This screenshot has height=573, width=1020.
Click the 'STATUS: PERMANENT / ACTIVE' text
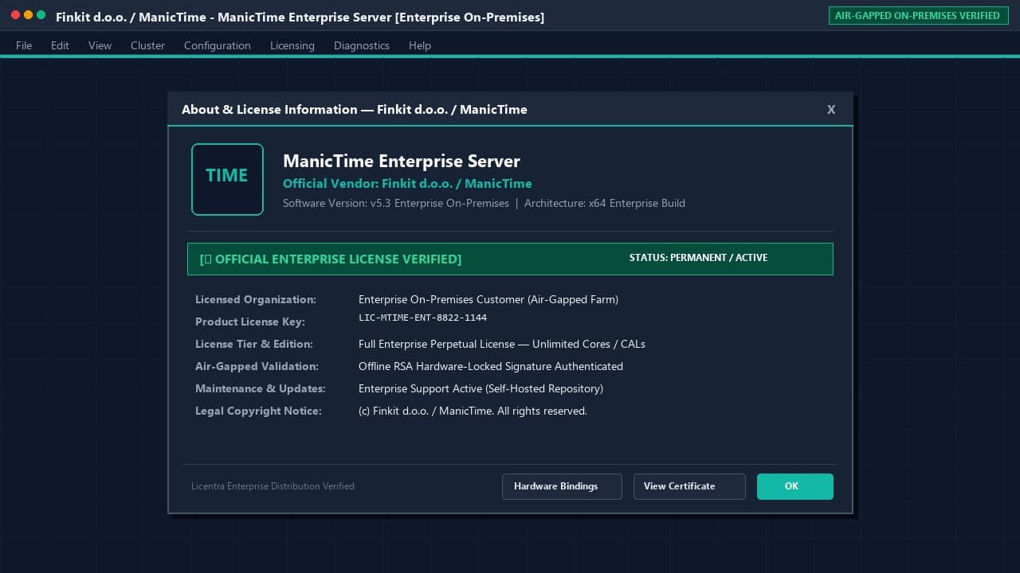click(x=698, y=258)
